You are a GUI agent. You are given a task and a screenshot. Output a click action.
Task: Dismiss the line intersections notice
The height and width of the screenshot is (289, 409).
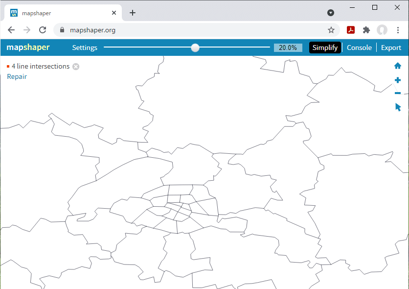tap(76, 67)
